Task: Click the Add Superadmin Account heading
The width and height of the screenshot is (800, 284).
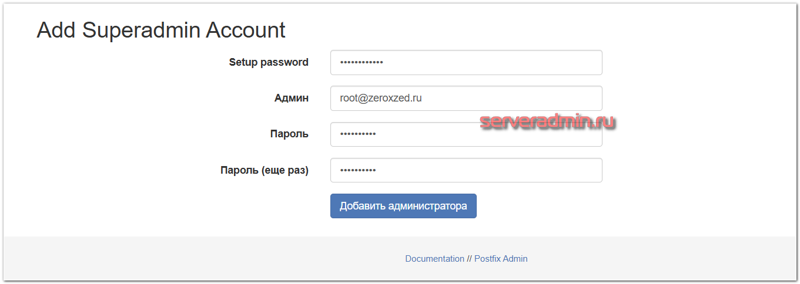Action: coord(161,30)
